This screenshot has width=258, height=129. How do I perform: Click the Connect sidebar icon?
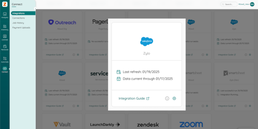(x=5, y=70)
